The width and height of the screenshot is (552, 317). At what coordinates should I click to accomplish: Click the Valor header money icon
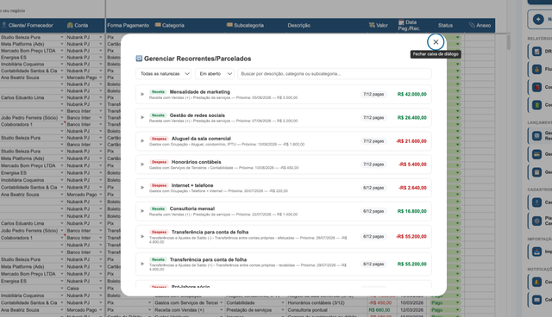(x=372, y=25)
